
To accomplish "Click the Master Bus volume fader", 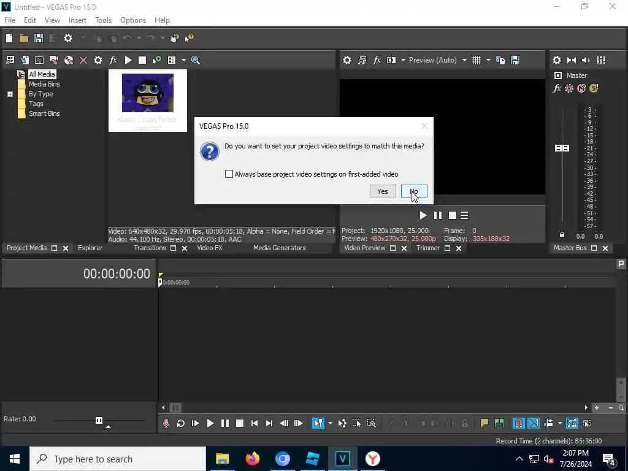I will pos(562,148).
